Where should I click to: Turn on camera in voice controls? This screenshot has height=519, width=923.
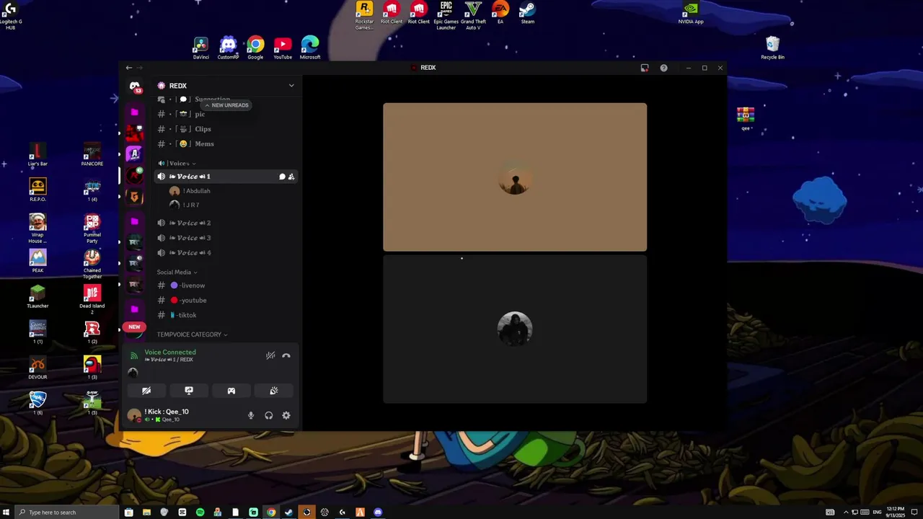(x=146, y=391)
